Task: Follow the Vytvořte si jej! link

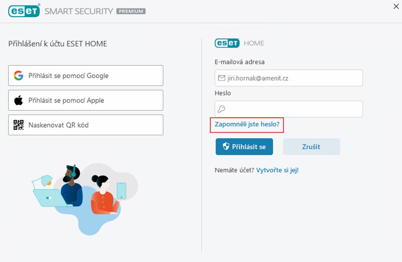Action: 278,170
